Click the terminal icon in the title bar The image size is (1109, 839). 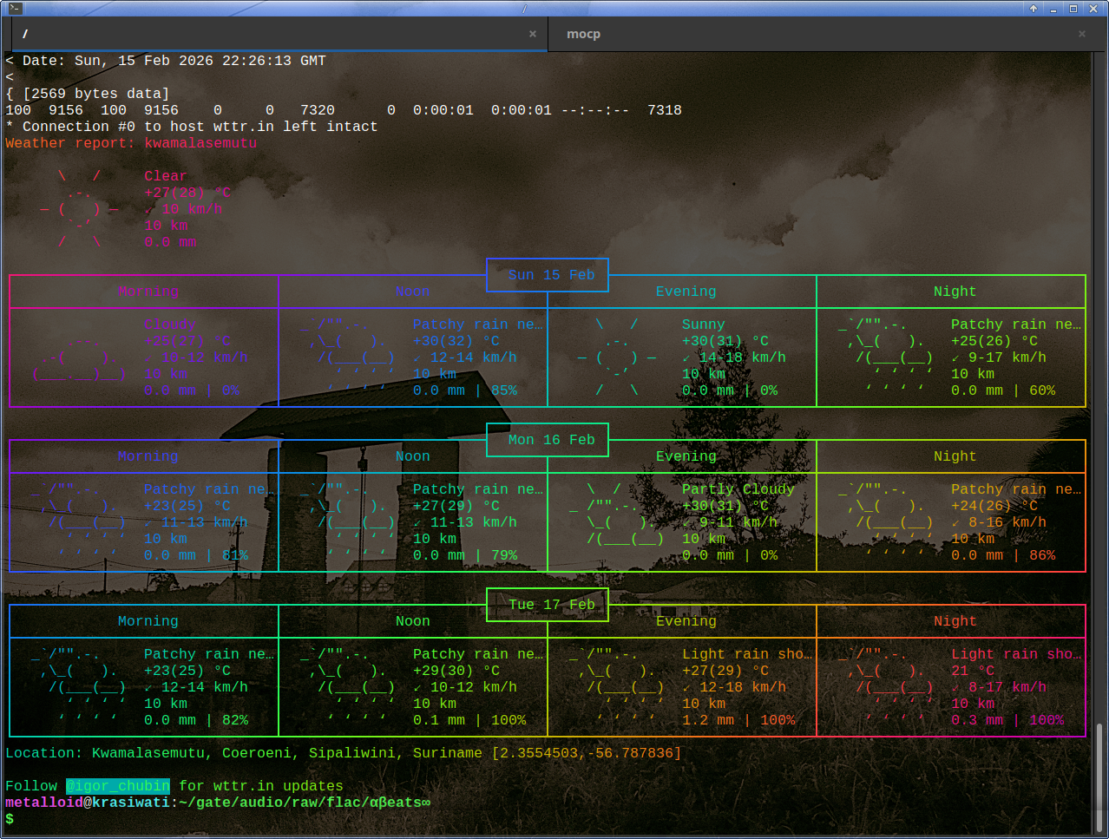(x=15, y=9)
